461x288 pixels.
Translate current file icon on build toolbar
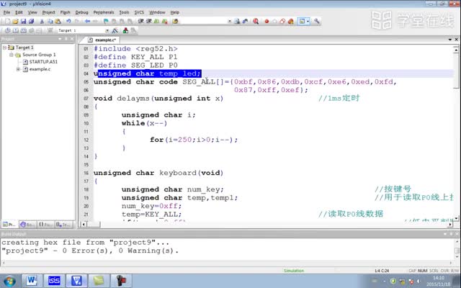[8, 30]
